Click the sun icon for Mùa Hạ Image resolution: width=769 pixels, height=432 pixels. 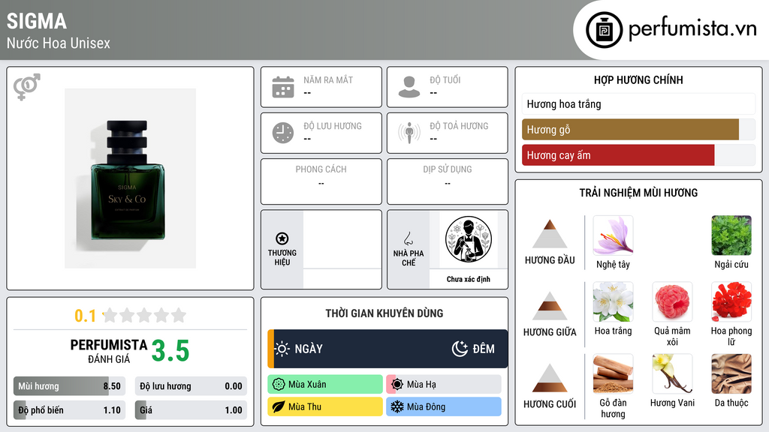[397, 385]
